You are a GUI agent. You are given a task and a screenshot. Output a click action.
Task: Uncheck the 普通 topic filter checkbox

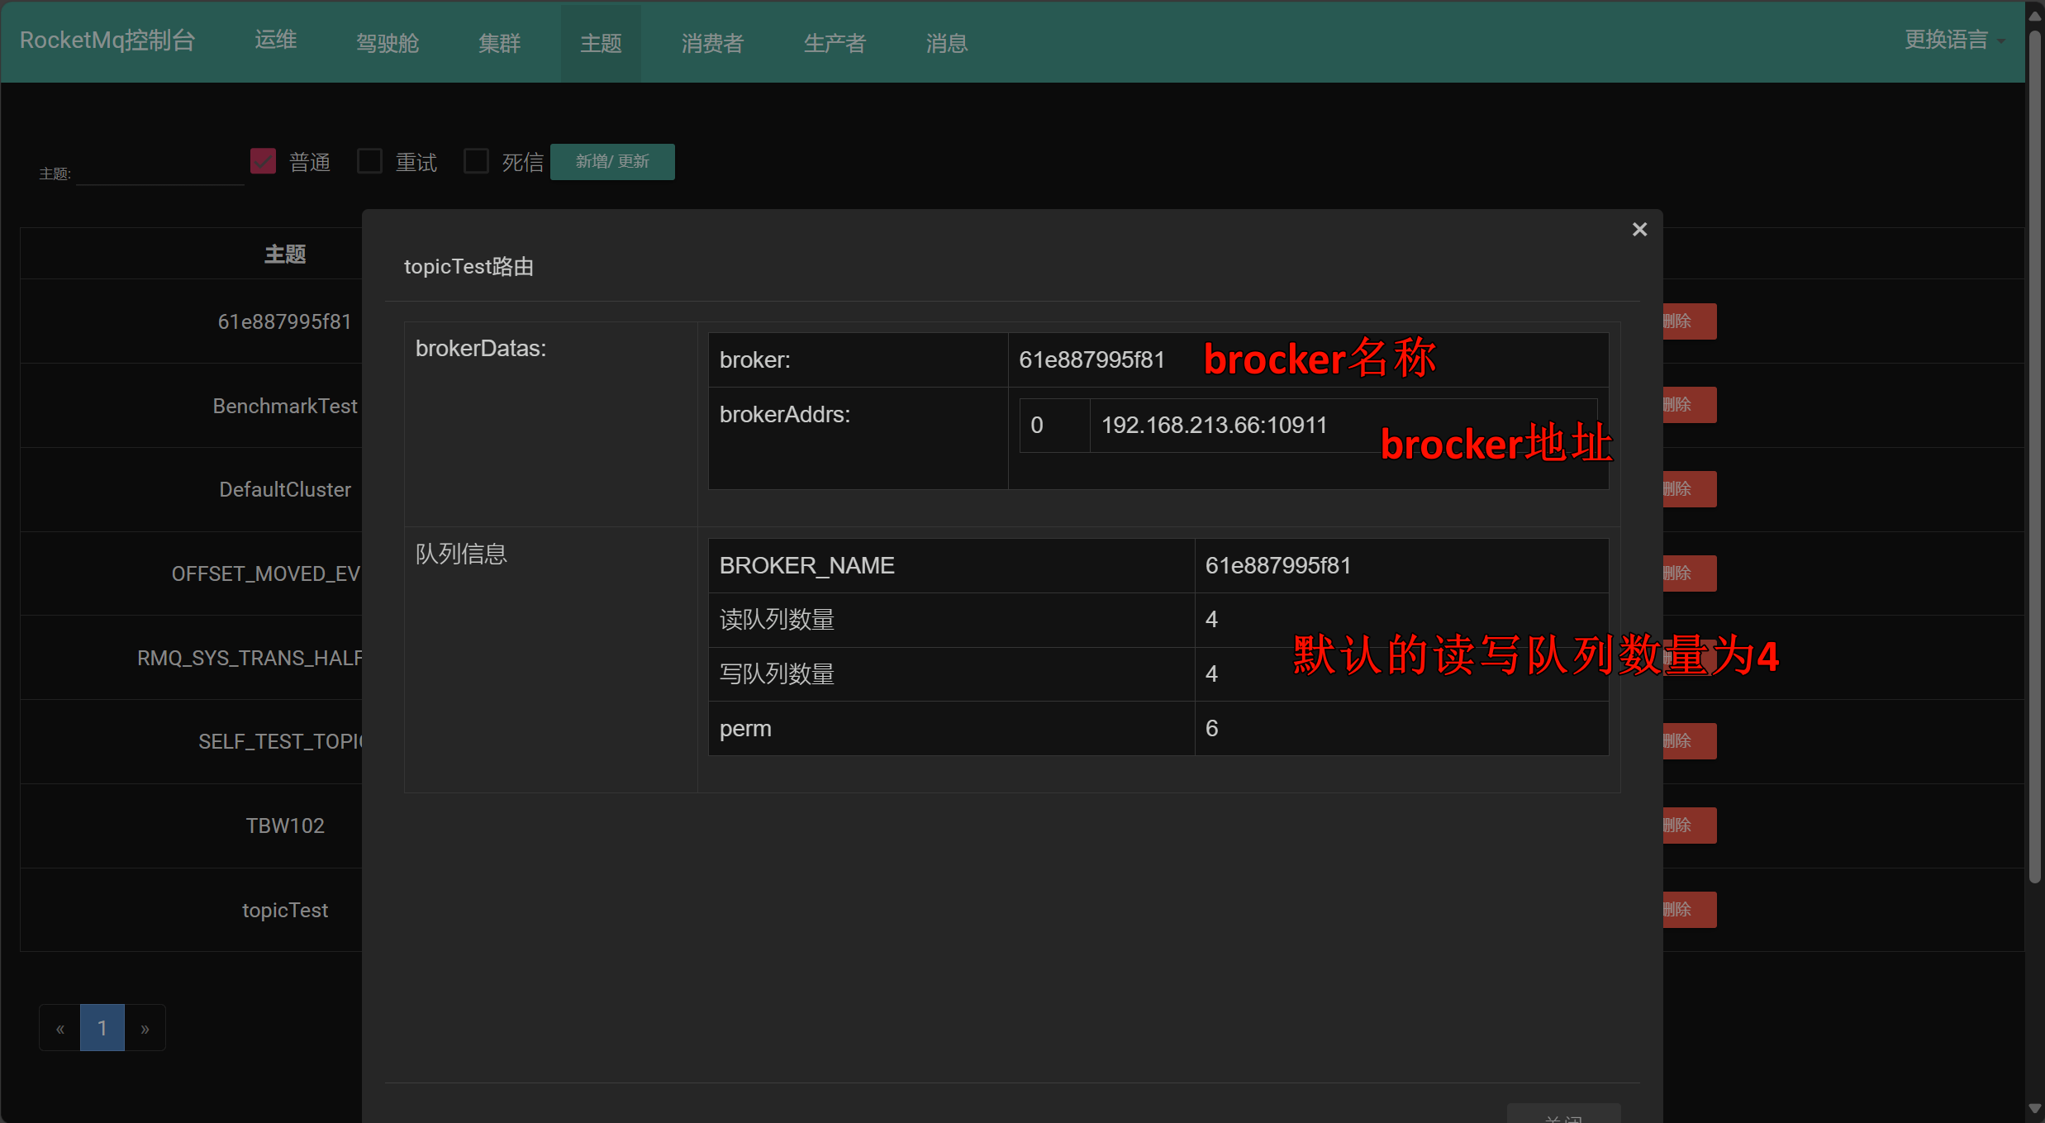coord(263,161)
